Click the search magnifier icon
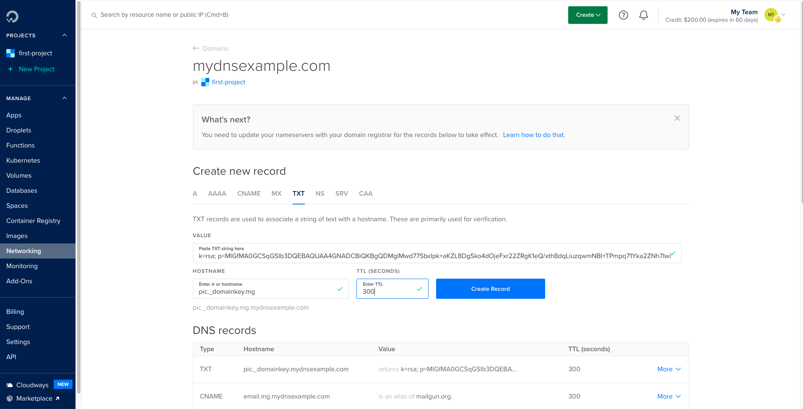Viewport: 803px width, 409px height. click(x=94, y=15)
